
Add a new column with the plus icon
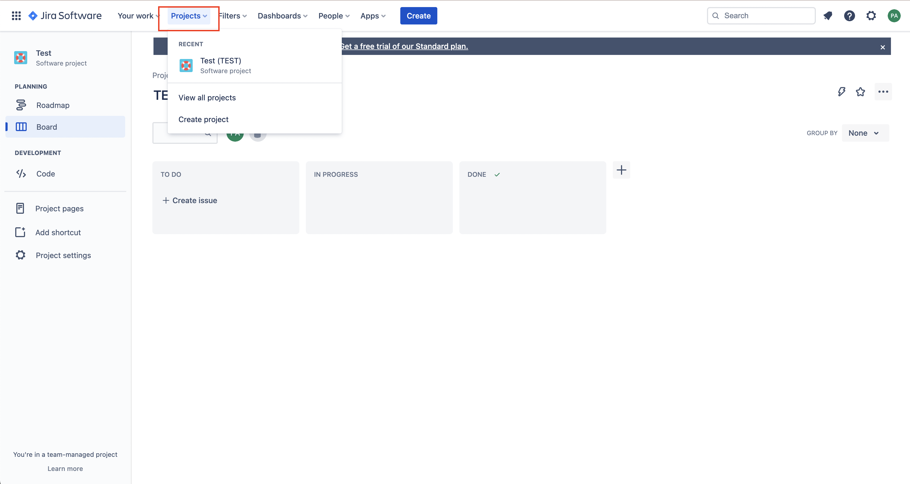point(621,170)
